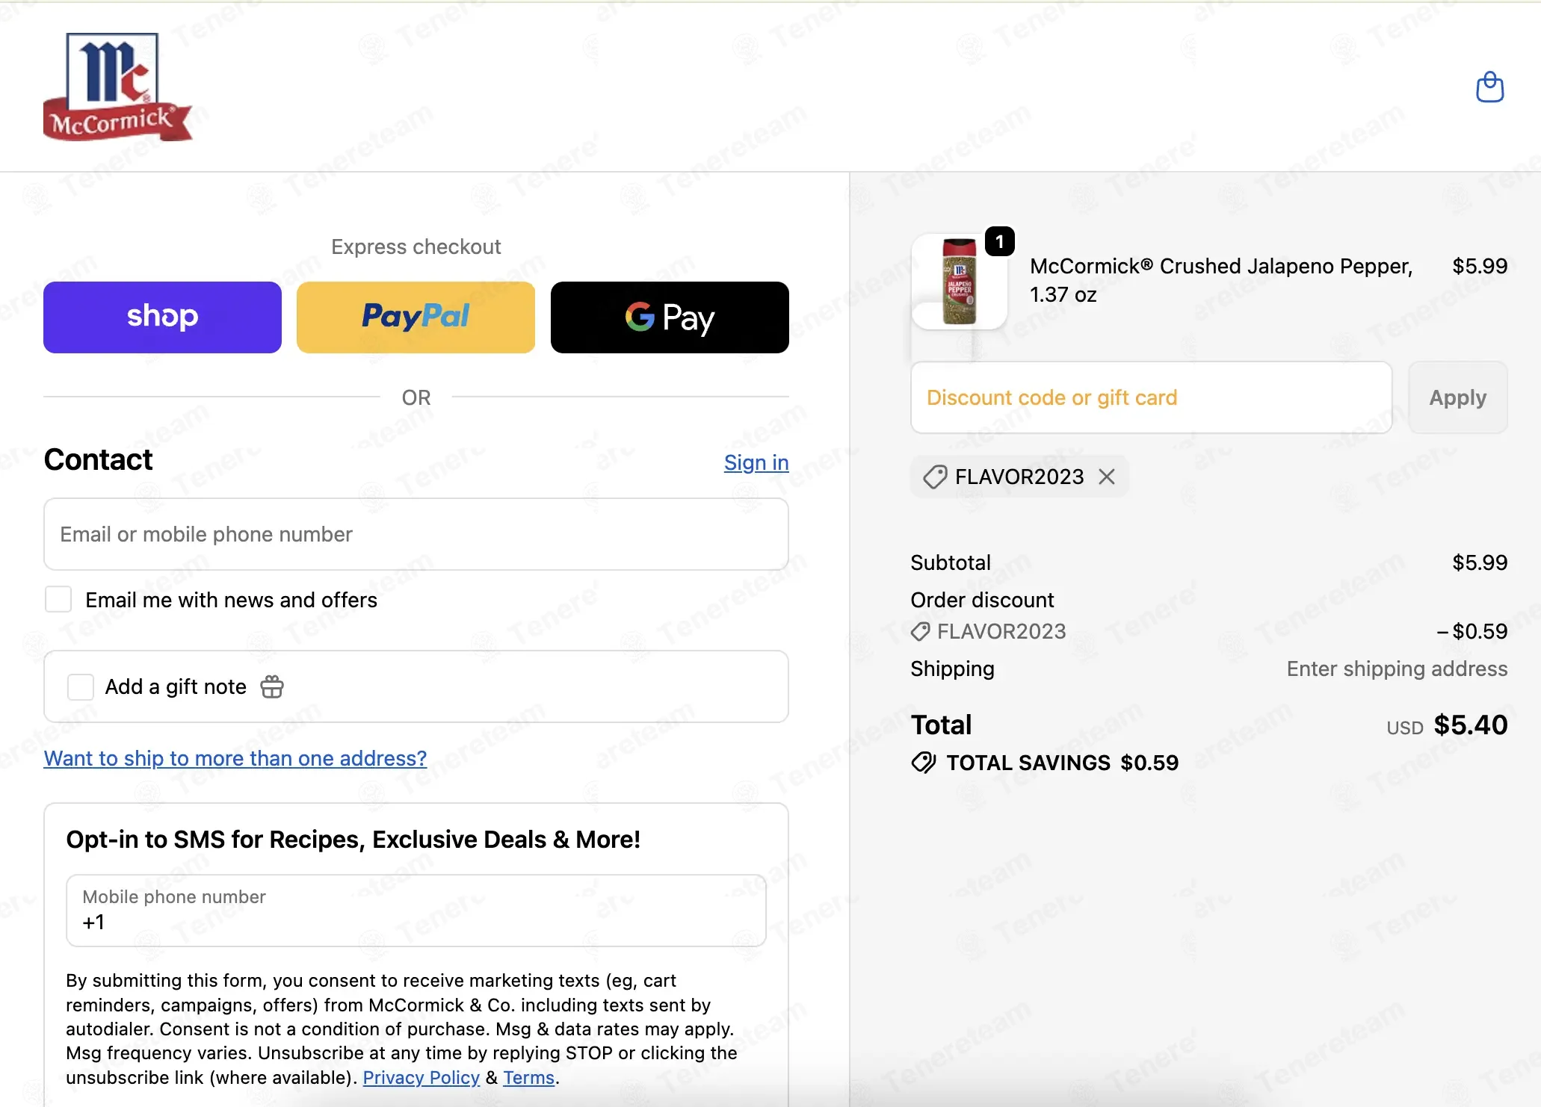Open the shopping bag cart icon
The image size is (1541, 1107).
pos(1489,87)
